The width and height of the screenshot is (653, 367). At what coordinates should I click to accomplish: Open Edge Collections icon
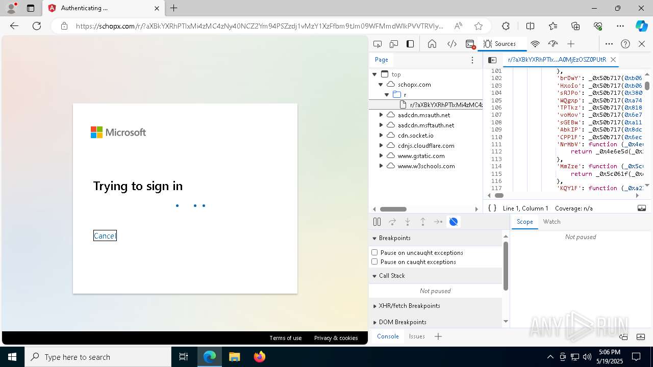(575, 26)
